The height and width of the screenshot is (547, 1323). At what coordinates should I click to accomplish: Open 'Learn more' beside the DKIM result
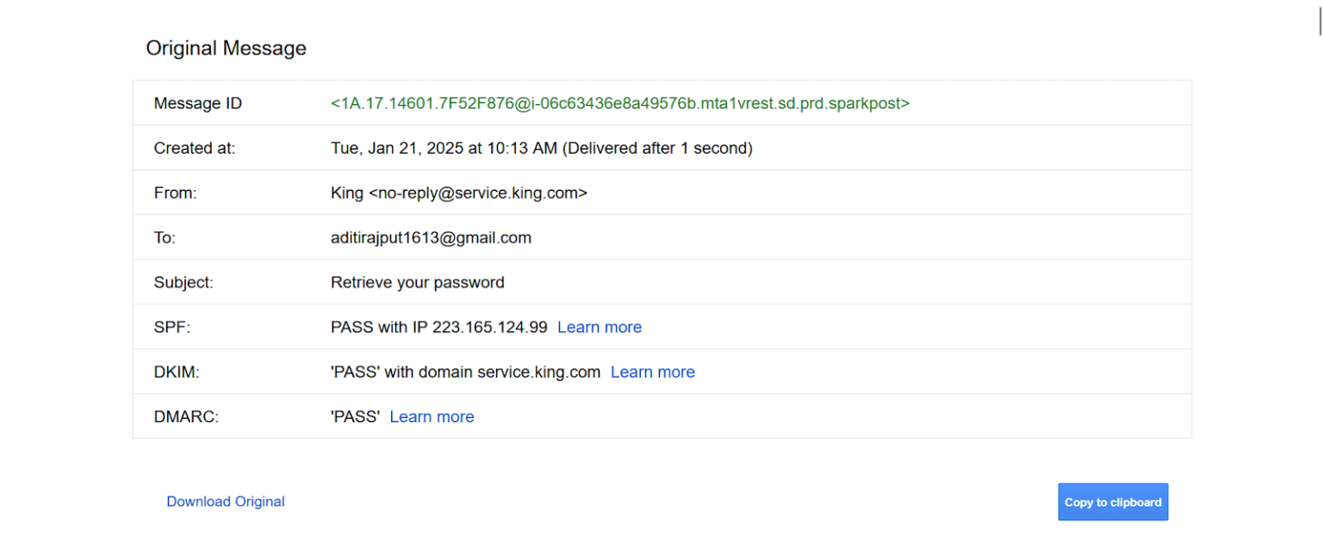(x=652, y=372)
